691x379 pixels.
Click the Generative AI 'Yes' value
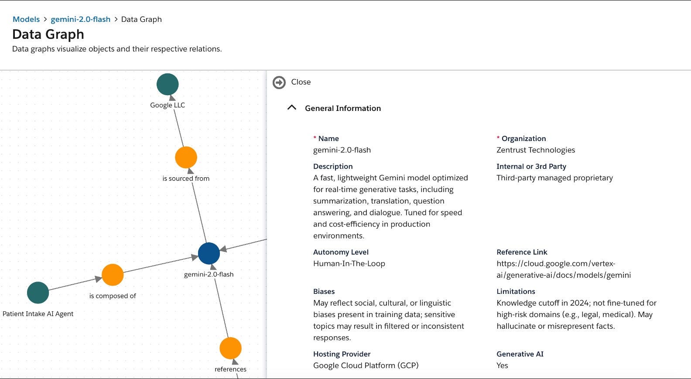502,365
